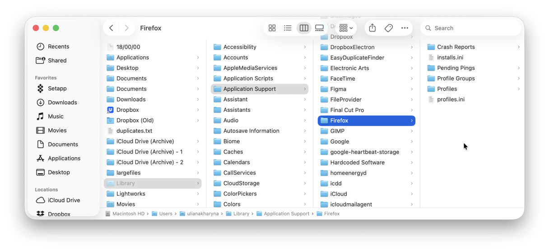
Task: Expand the Audio folder chevron
Action: pyautogui.click(x=305, y=121)
